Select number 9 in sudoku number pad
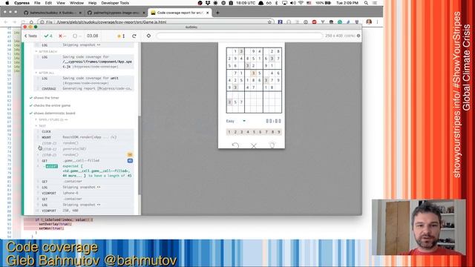 (x=279, y=132)
